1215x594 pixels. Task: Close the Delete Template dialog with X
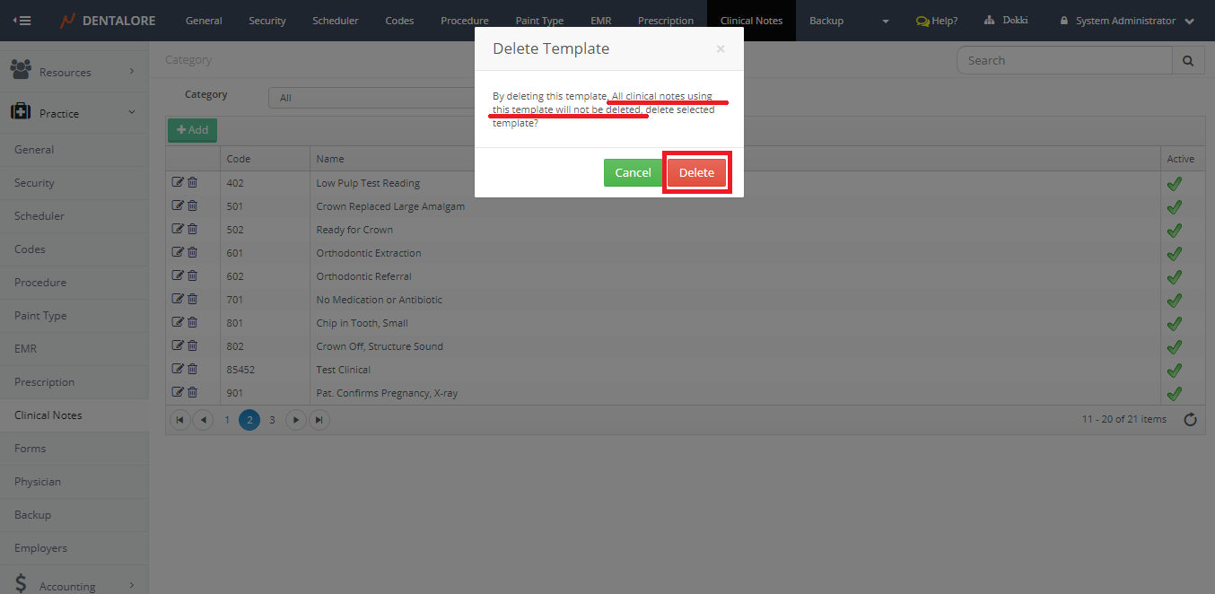point(720,49)
